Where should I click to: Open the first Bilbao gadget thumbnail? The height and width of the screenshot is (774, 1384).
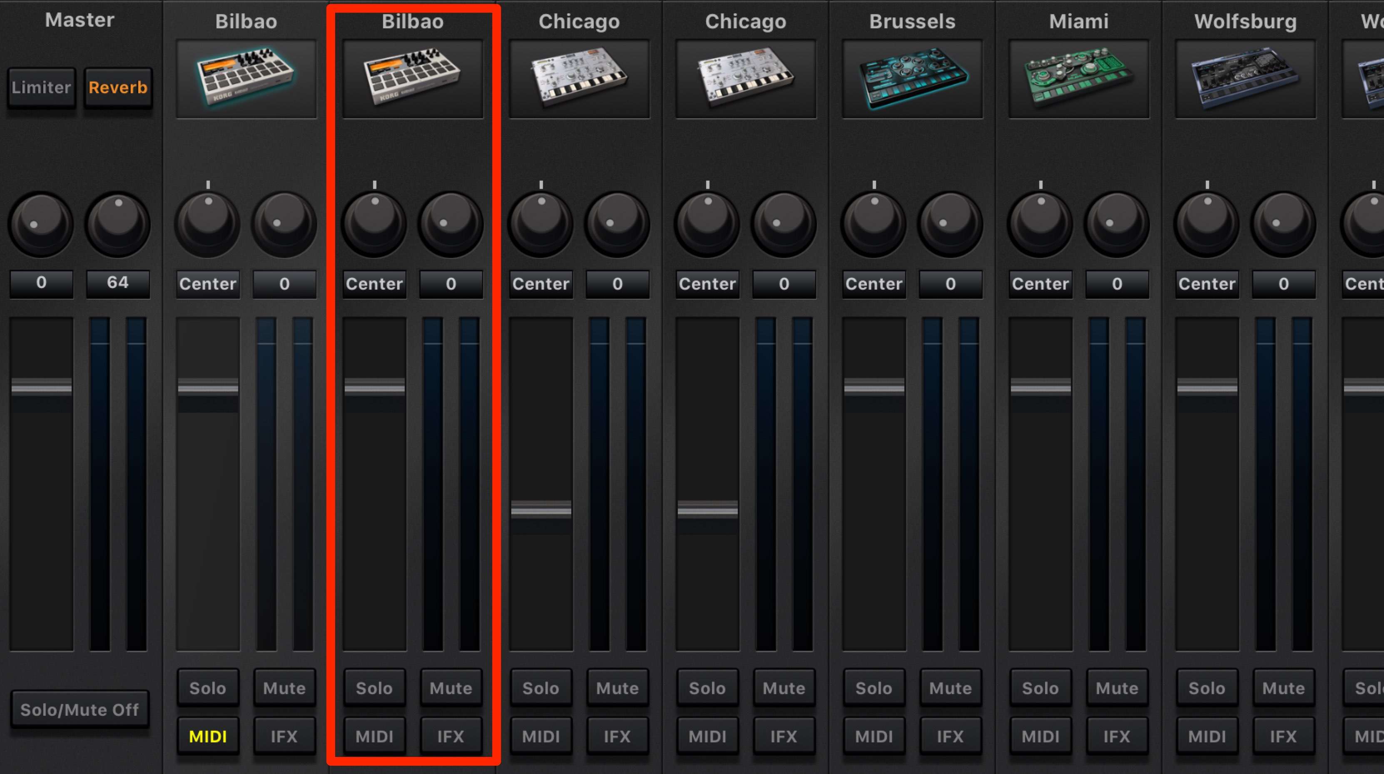pos(246,78)
